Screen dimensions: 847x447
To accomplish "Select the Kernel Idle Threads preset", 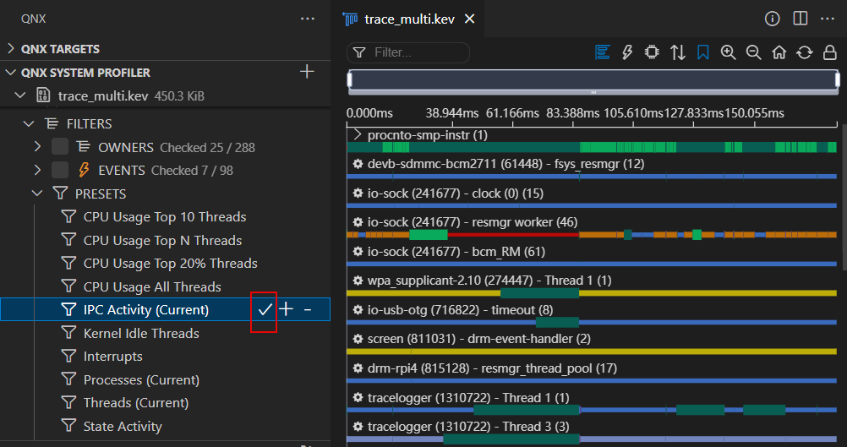I will (x=140, y=333).
